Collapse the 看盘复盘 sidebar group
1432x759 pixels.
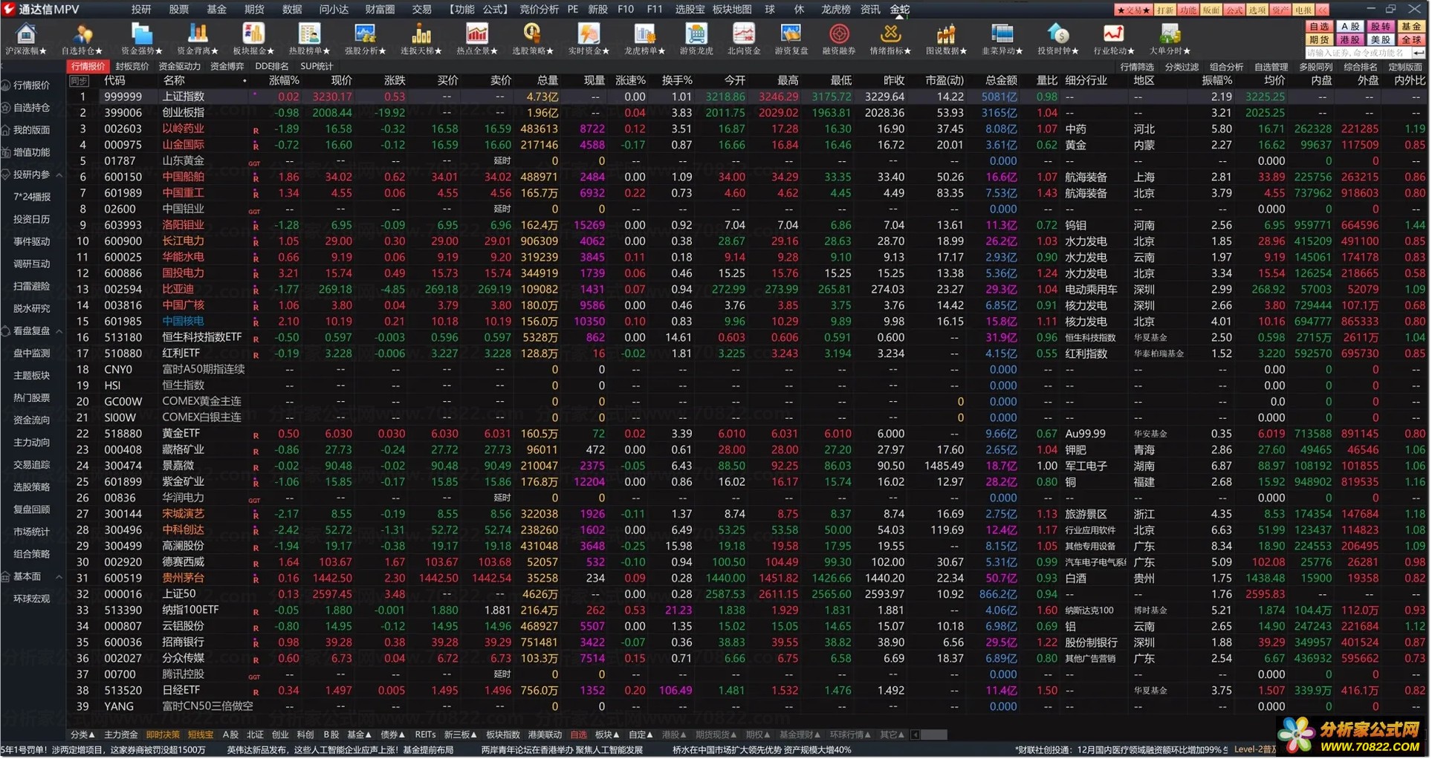tap(59, 331)
